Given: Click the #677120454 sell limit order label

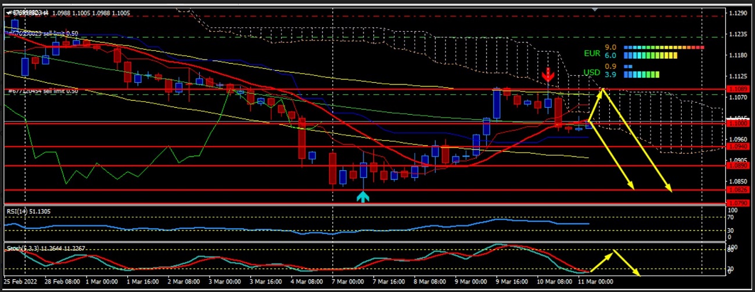Looking at the screenshot, I should point(42,91).
